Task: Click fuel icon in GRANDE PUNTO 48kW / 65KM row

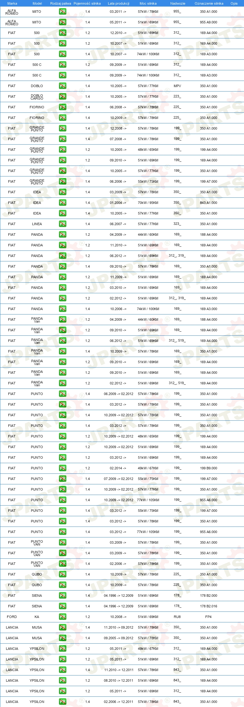Action: click(x=62, y=150)
